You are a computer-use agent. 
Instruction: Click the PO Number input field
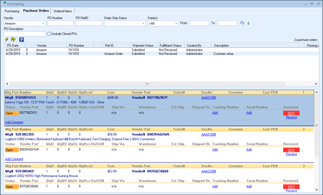[61, 23]
